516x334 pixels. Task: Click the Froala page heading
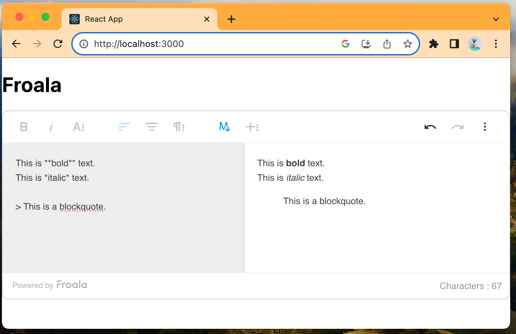[x=32, y=85]
